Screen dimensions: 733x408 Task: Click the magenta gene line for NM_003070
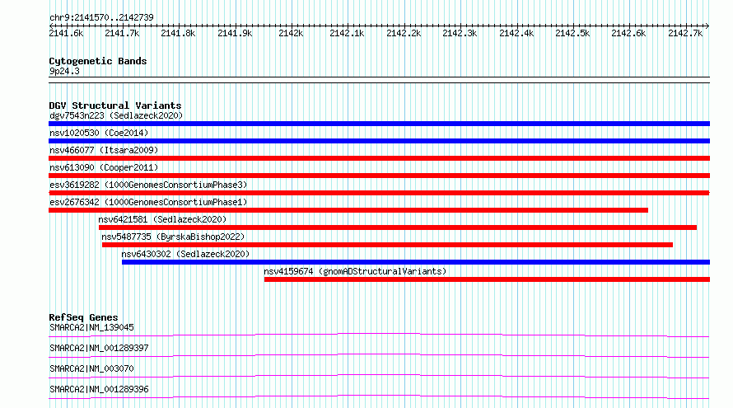pyautogui.click(x=379, y=376)
